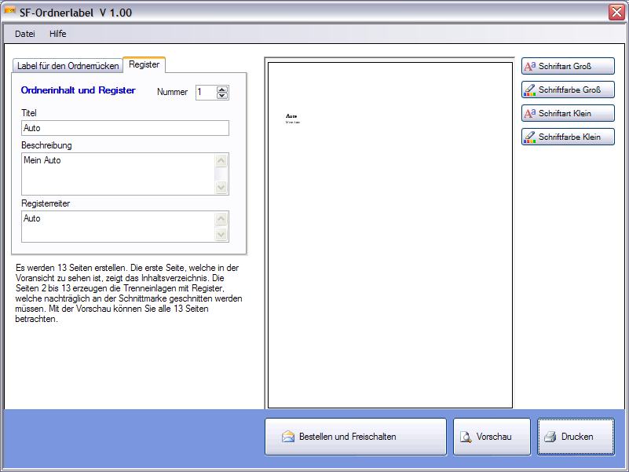629x472 pixels.
Task: Open Schriftfarbe Groß color picker
Action: pos(568,90)
